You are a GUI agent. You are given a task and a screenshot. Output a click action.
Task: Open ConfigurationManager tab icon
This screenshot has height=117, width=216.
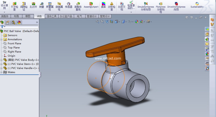(x=13, y=22)
